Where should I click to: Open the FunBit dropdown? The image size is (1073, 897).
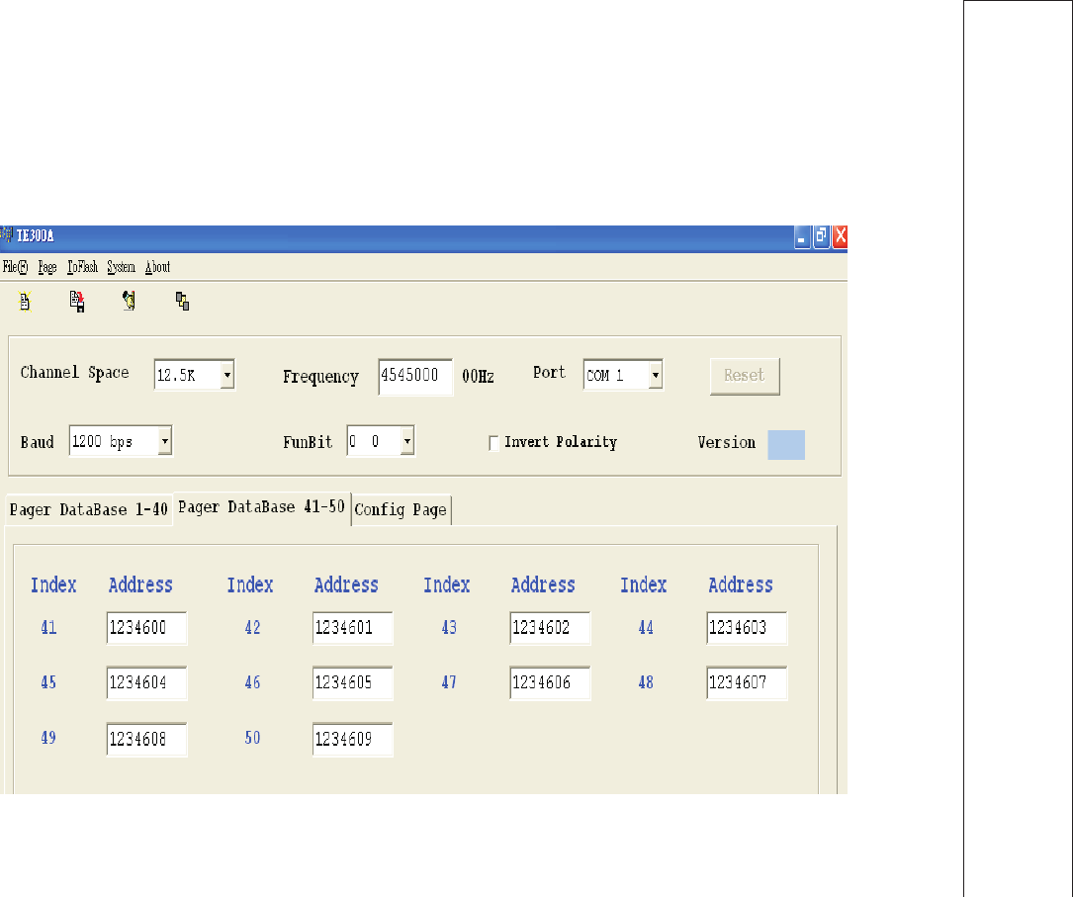pos(407,441)
